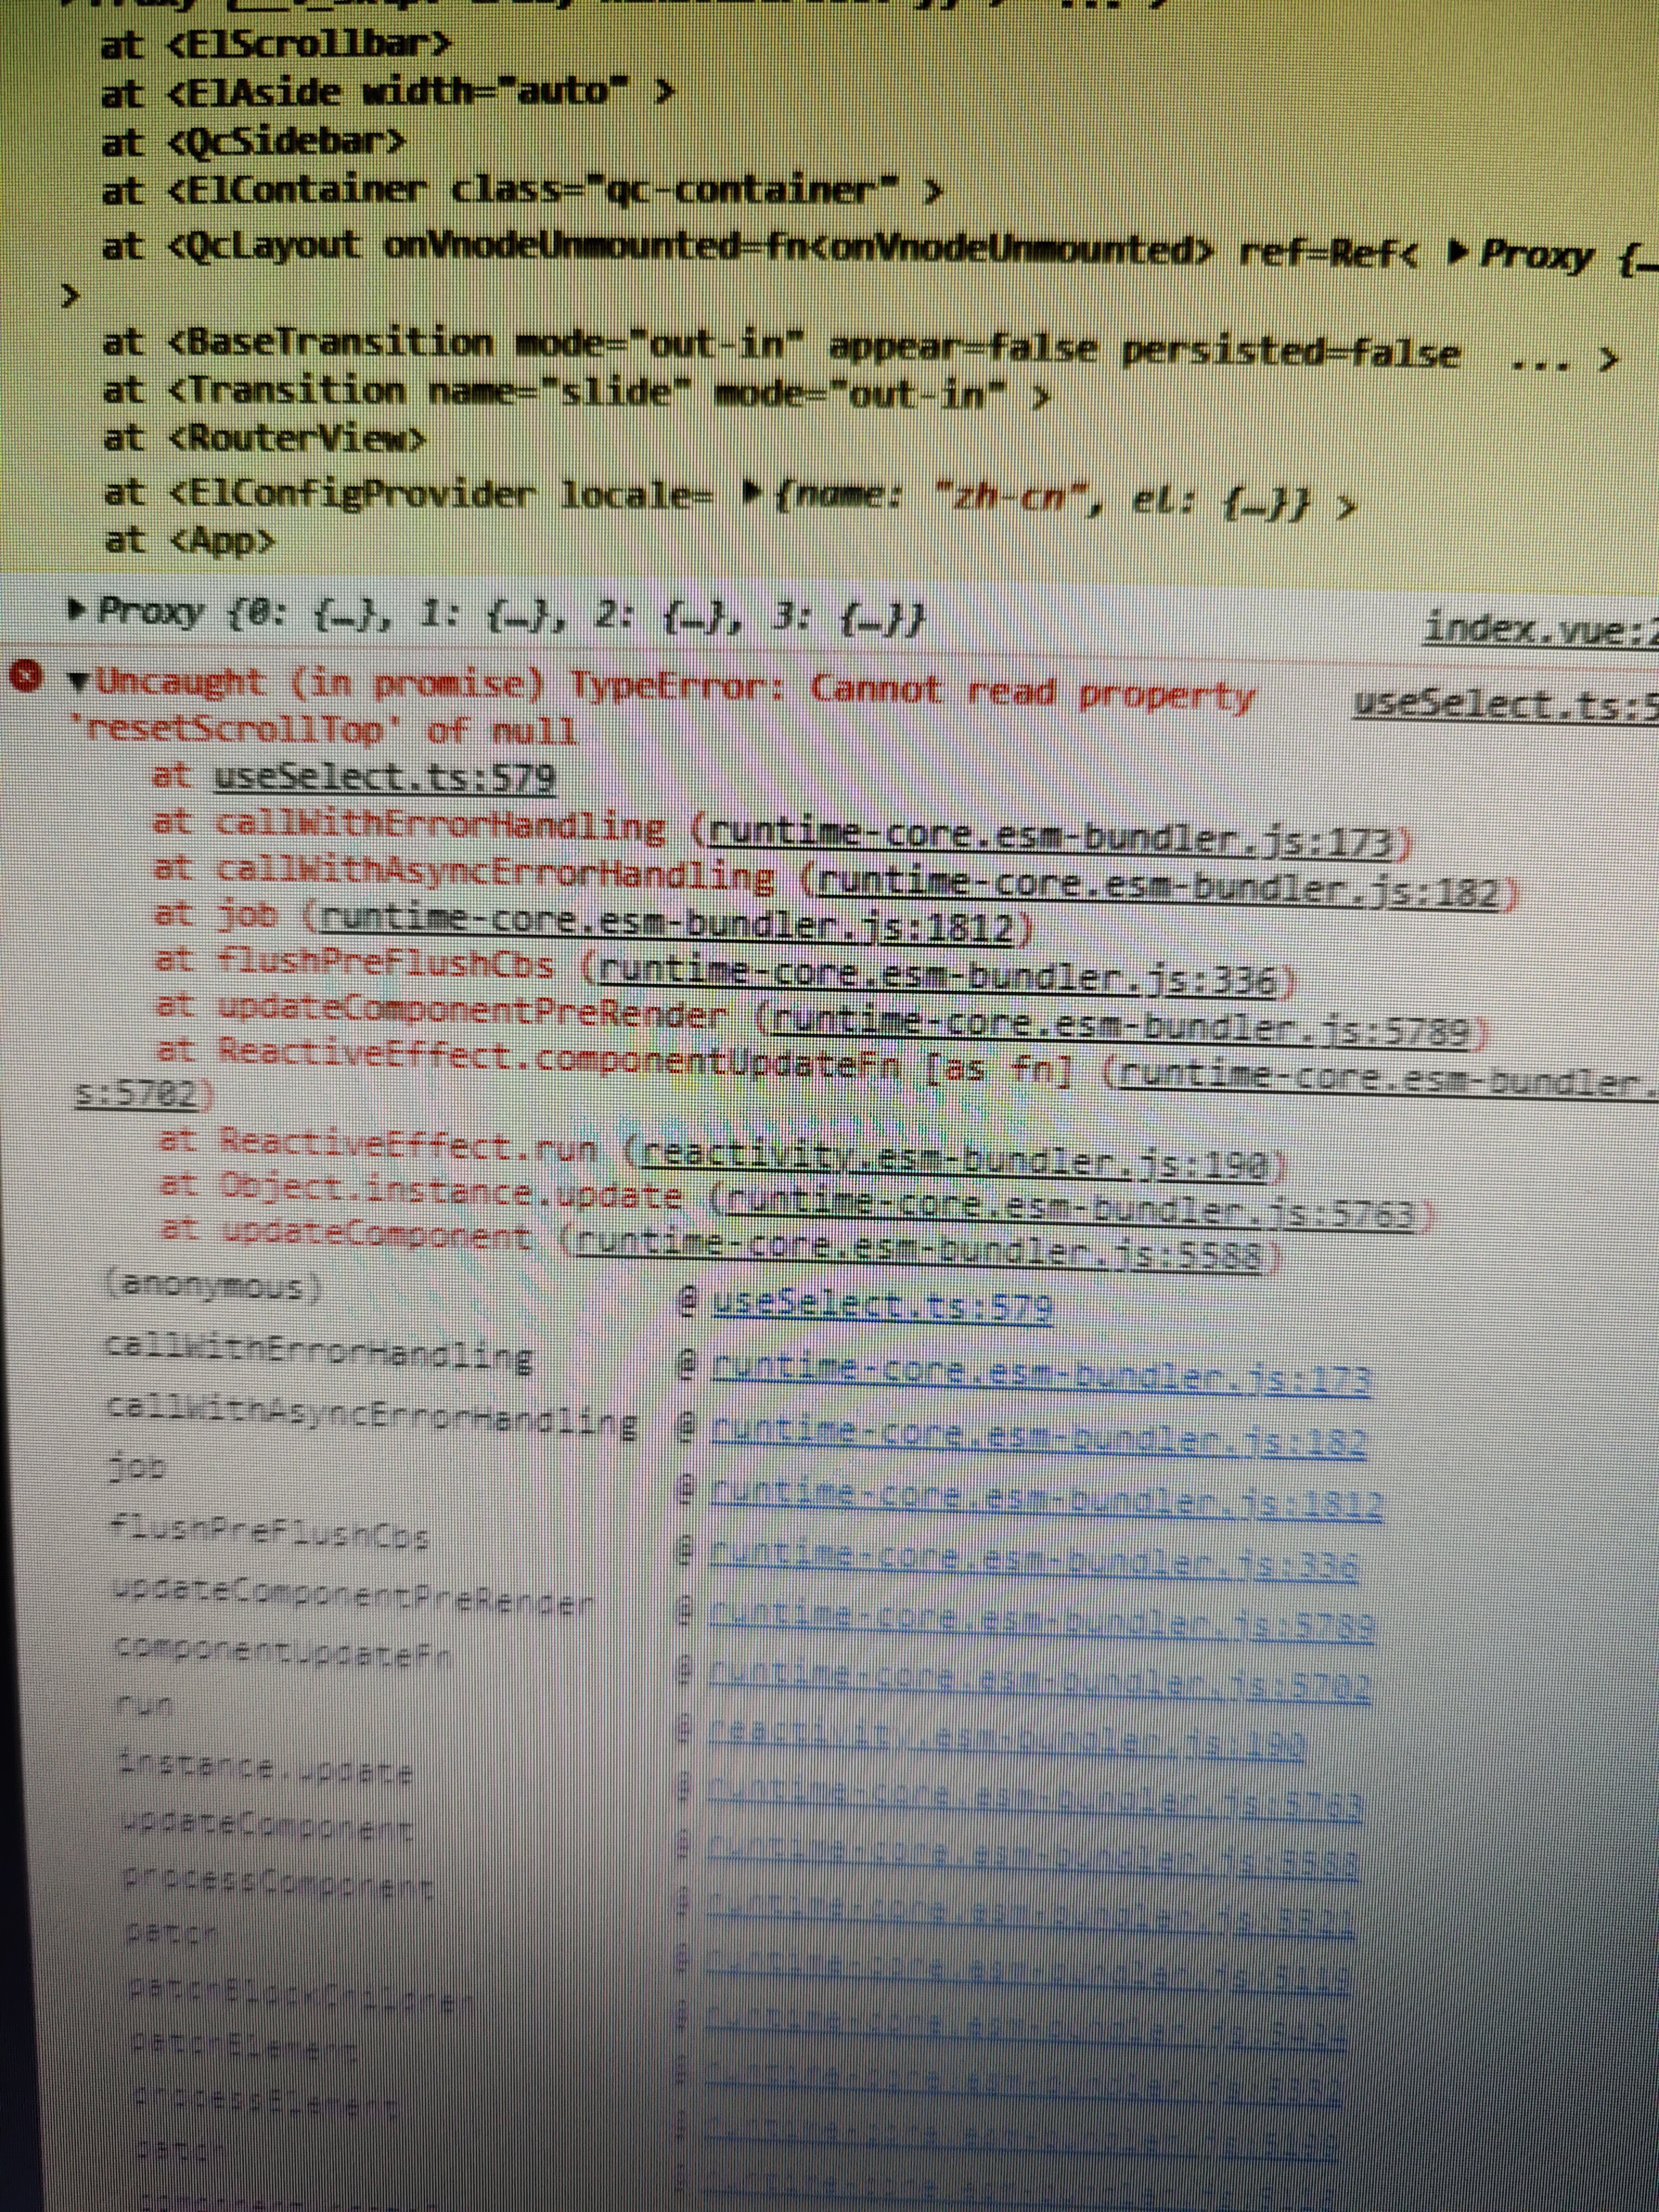Select the 'at <RouterView>' line
The image size is (1659, 2212).
264,438
